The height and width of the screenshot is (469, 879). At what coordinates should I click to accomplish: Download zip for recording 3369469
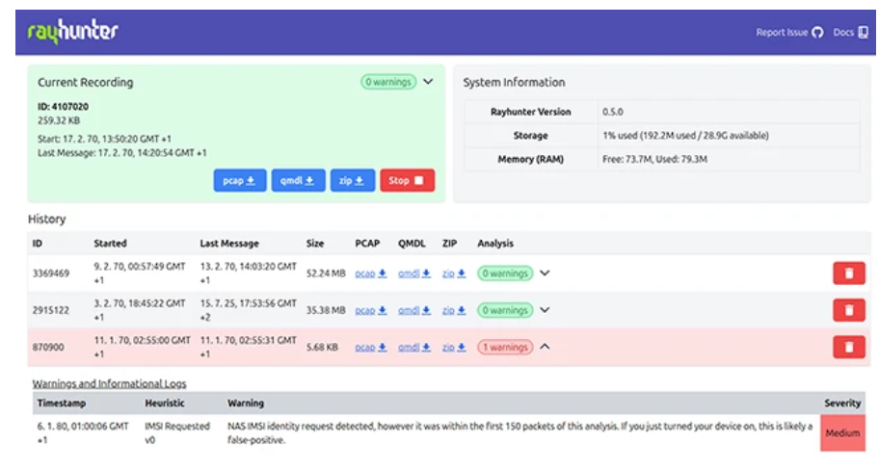click(x=454, y=274)
